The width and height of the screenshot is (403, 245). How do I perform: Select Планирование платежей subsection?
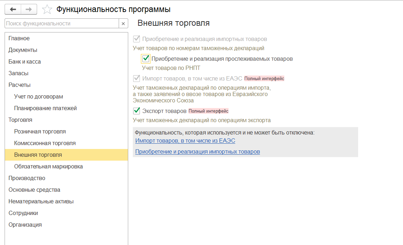click(45, 108)
